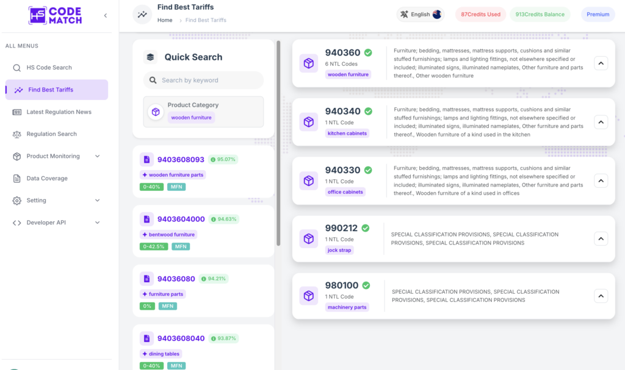
Task: Collapse the 990212 card chevron
Action: [x=601, y=238]
